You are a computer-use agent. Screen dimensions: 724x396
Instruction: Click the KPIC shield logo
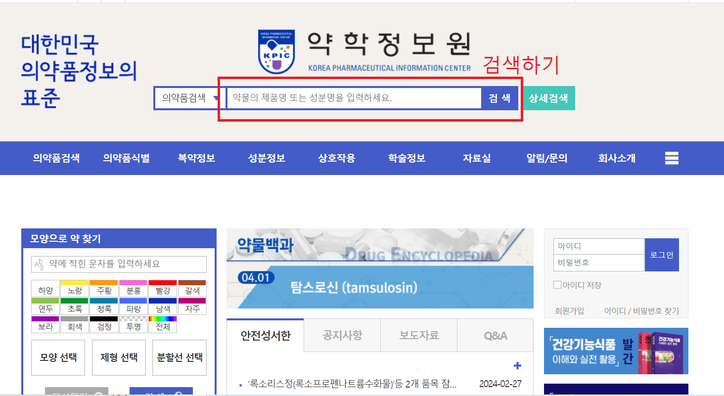tap(276, 51)
